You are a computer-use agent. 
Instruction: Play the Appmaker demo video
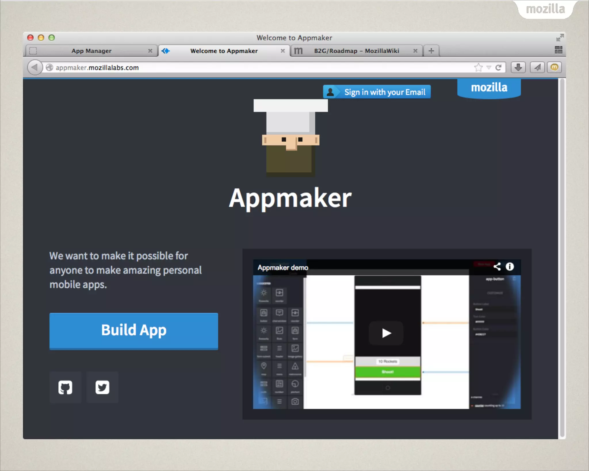point(386,333)
